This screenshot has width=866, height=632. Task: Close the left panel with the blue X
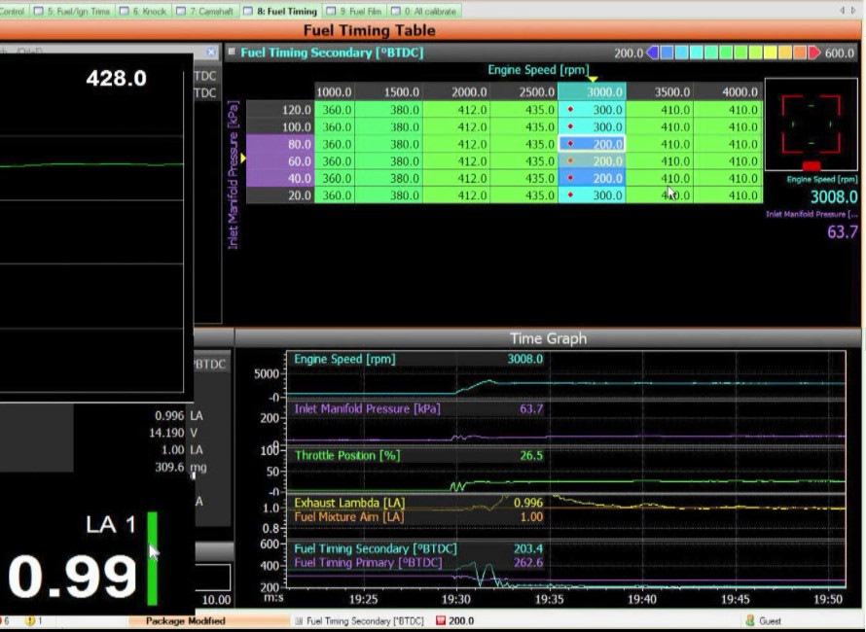pyautogui.click(x=211, y=52)
